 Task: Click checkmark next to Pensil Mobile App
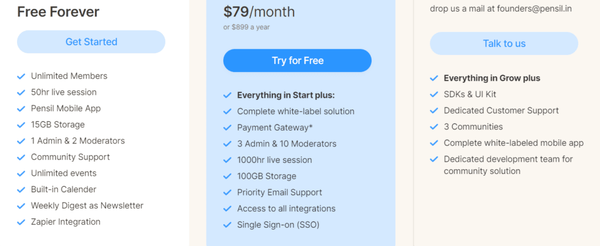tap(21, 108)
